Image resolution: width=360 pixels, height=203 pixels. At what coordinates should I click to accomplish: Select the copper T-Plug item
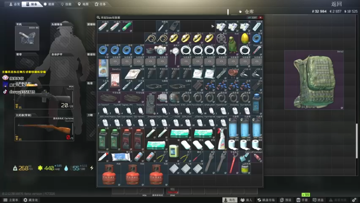(x=233, y=74)
